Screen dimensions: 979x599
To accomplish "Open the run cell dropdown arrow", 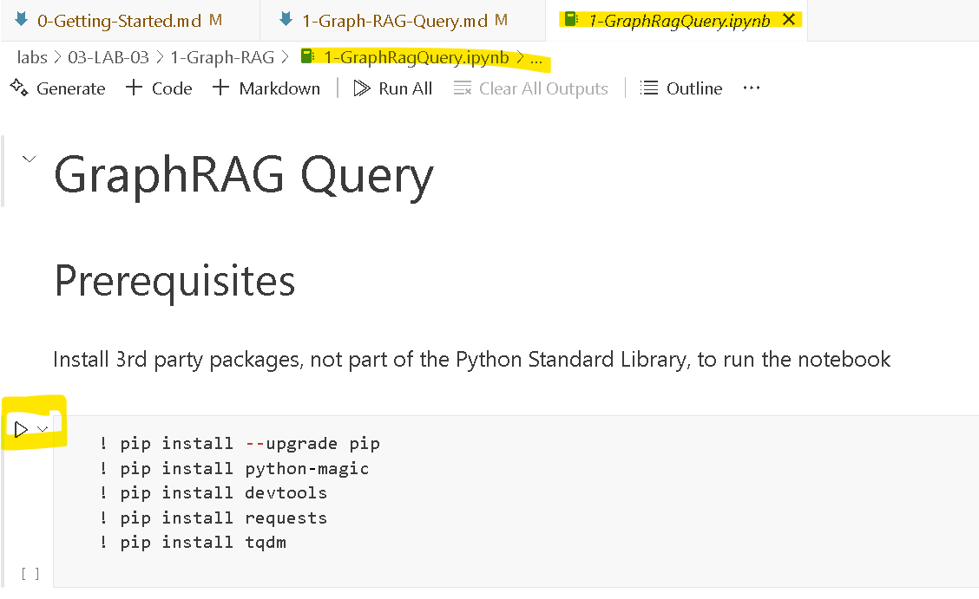I will (43, 429).
